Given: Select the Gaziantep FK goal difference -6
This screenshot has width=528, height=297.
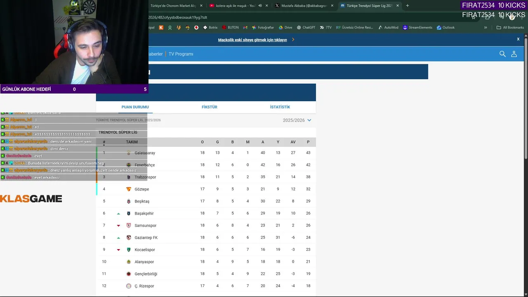Looking at the screenshot, I should (x=293, y=238).
